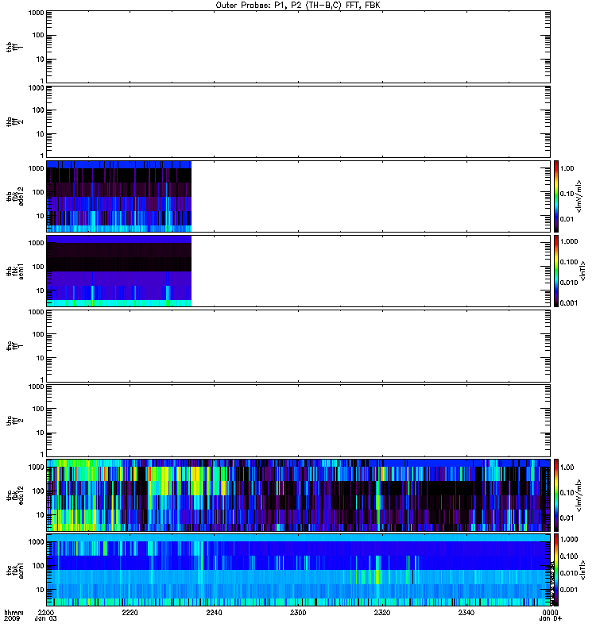
Task: Click the '1000' tick of thc fbk scm1 panel
Action: tap(36, 542)
